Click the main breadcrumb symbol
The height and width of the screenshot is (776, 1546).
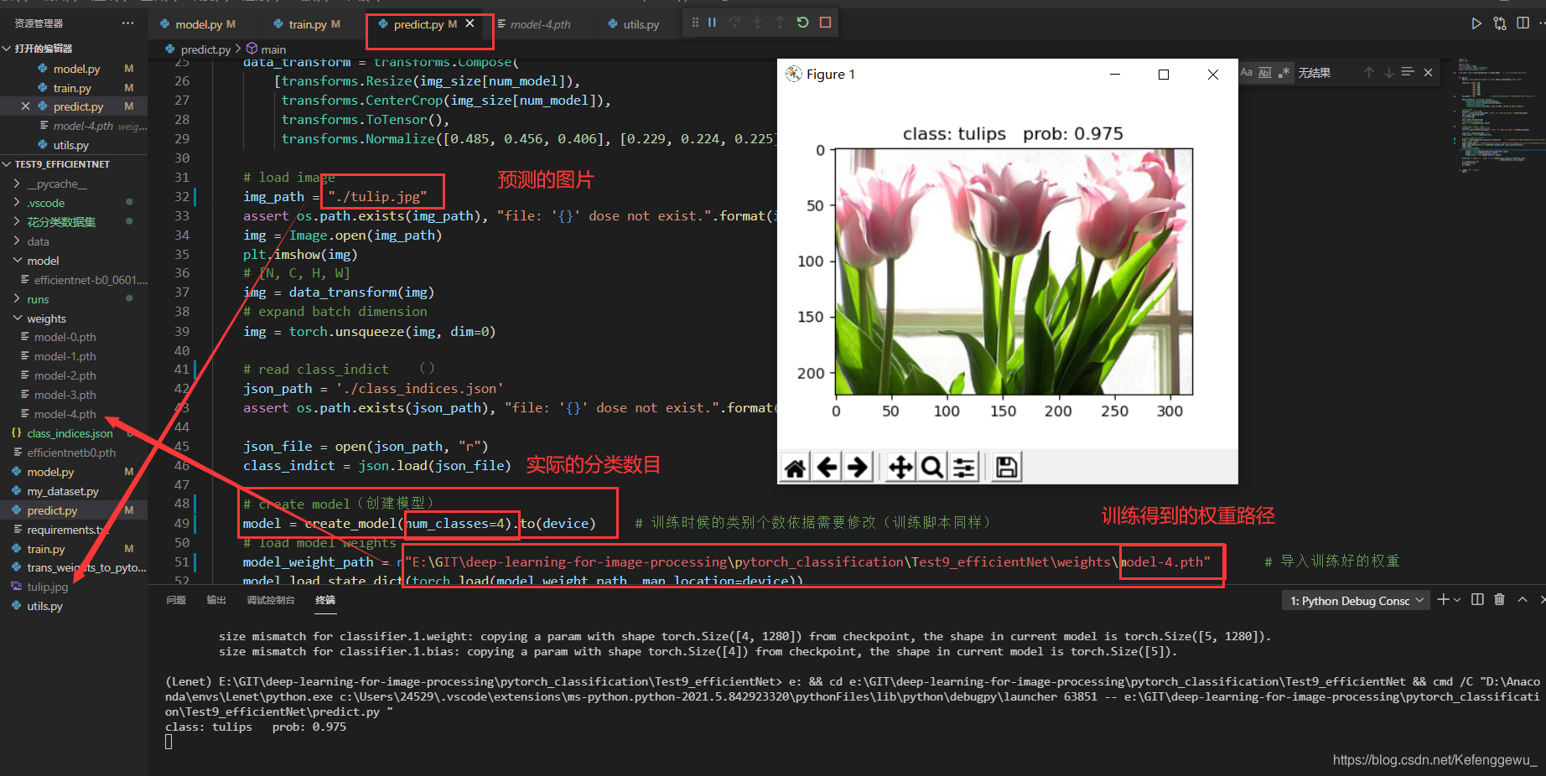267,49
